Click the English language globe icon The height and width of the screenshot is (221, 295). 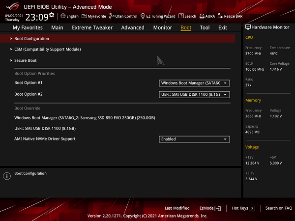tap(63, 16)
